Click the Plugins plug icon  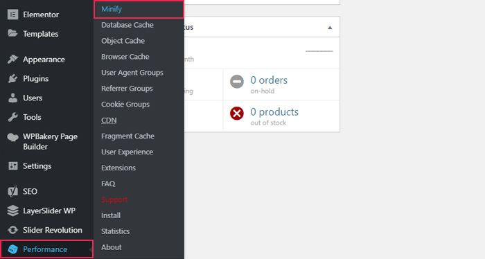tap(12, 78)
